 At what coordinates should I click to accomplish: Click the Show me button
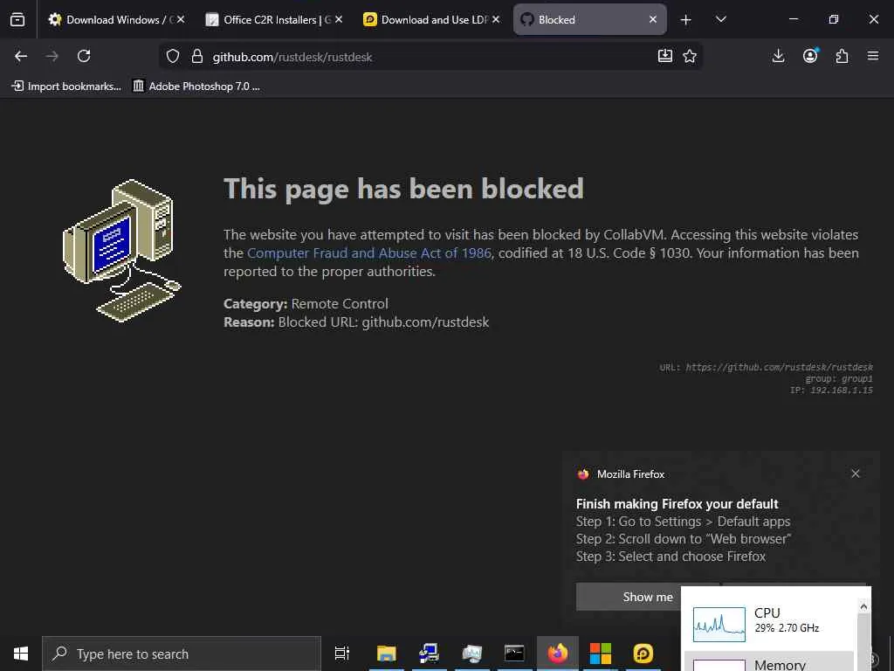pos(629,597)
